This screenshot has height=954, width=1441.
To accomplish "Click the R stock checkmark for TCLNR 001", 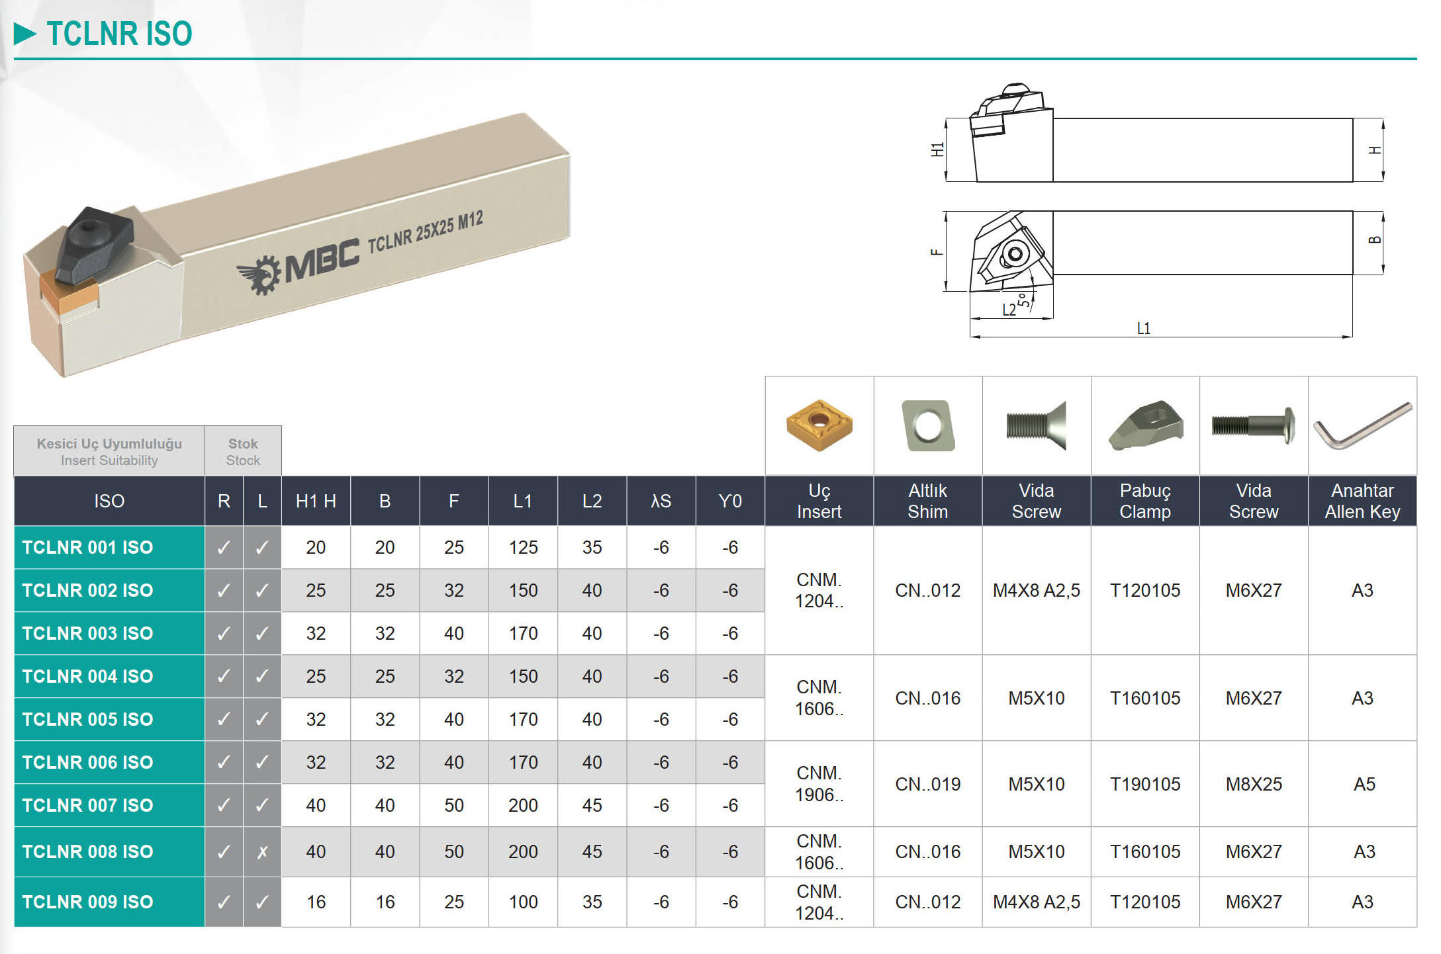I will 224,548.
